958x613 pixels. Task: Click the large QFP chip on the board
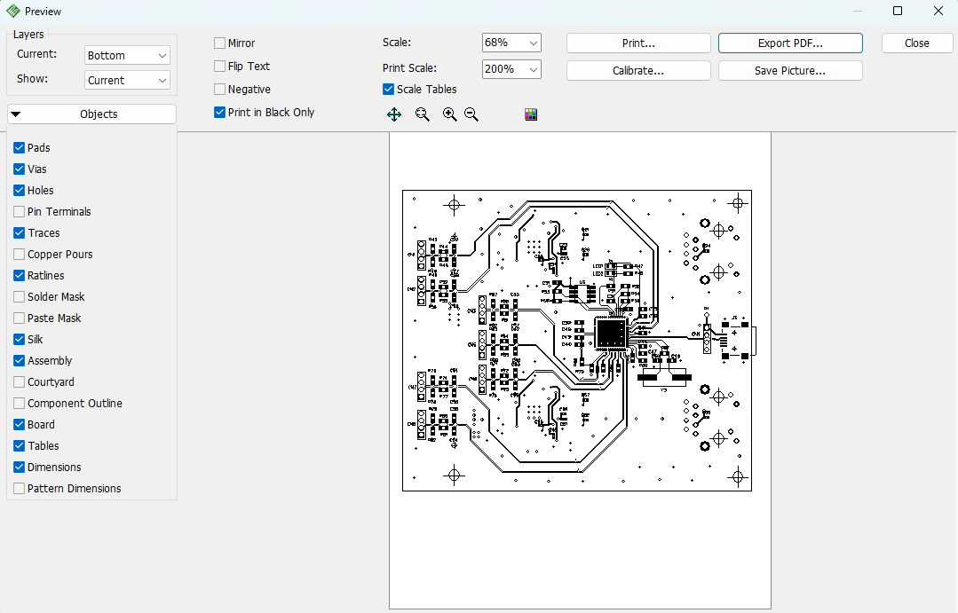coord(610,334)
